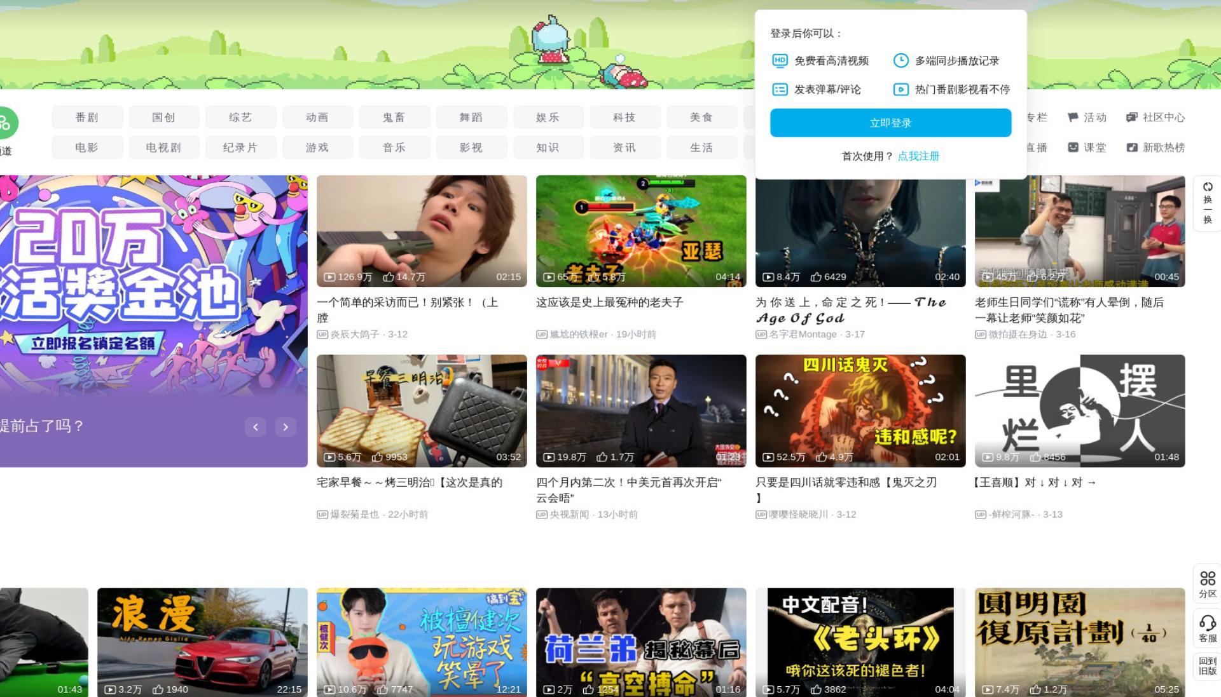Open the 音乐 category

tap(395, 147)
